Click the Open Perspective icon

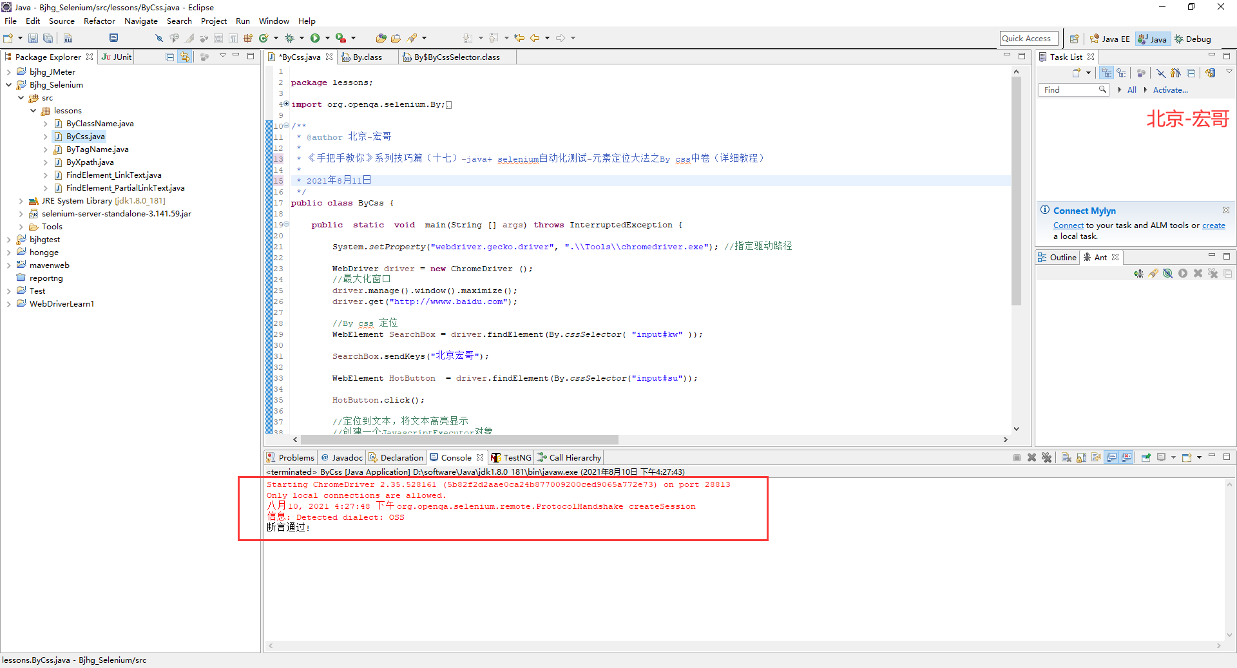1074,39
